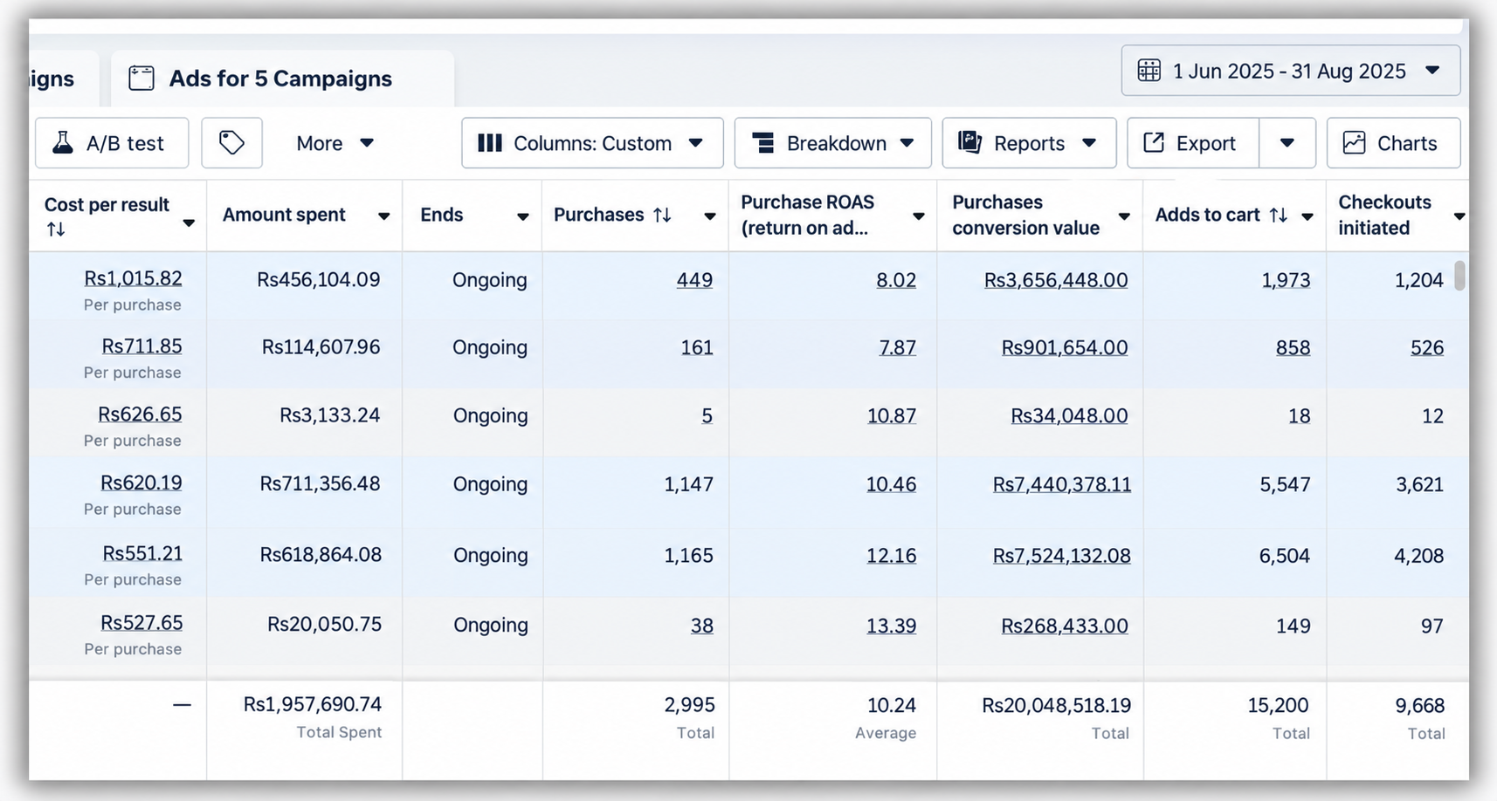Click Rs711,356.48 amount spent cell
Image resolution: width=1497 pixels, height=801 pixels.
pyautogui.click(x=320, y=483)
